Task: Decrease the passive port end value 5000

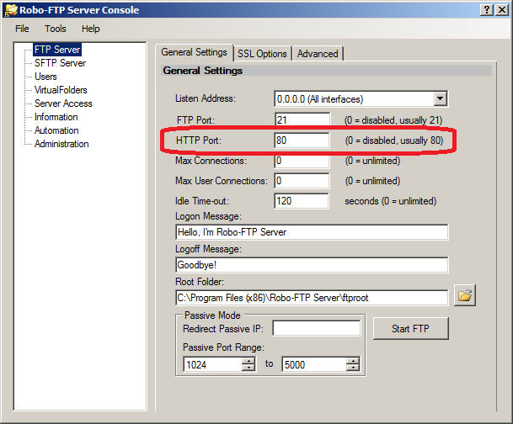Action: point(353,368)
